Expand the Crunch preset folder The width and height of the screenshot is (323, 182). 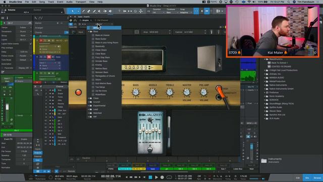(89, 102)
